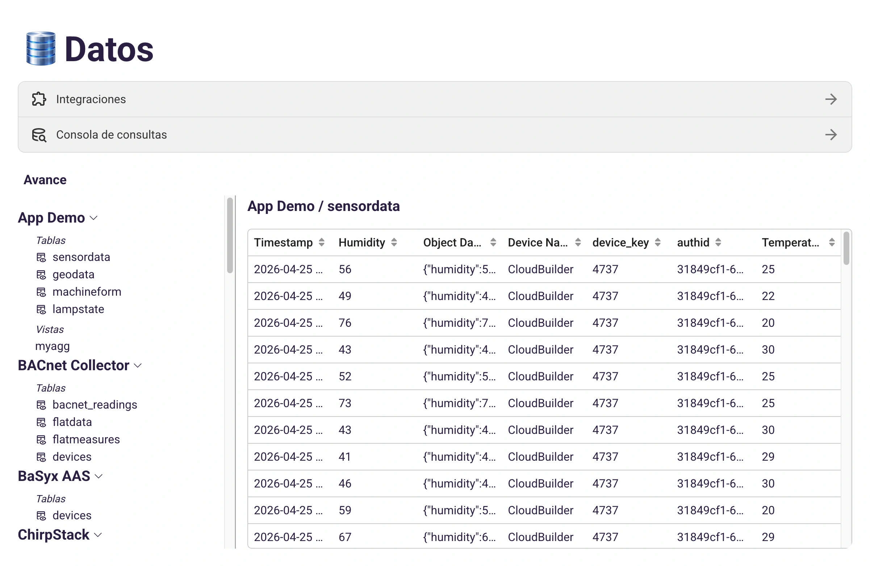
Task: Click table icon beside flatdata
Action: tap(41, 422)
